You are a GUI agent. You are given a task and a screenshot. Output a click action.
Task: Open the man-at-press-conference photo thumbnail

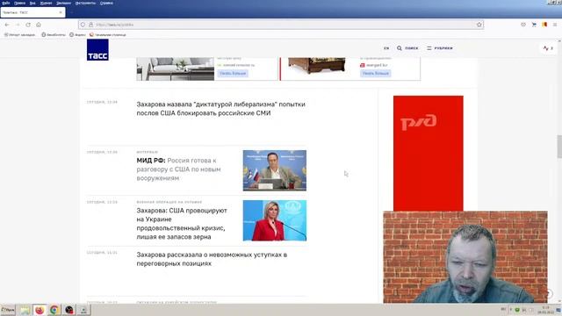click(x=275, y=170)
